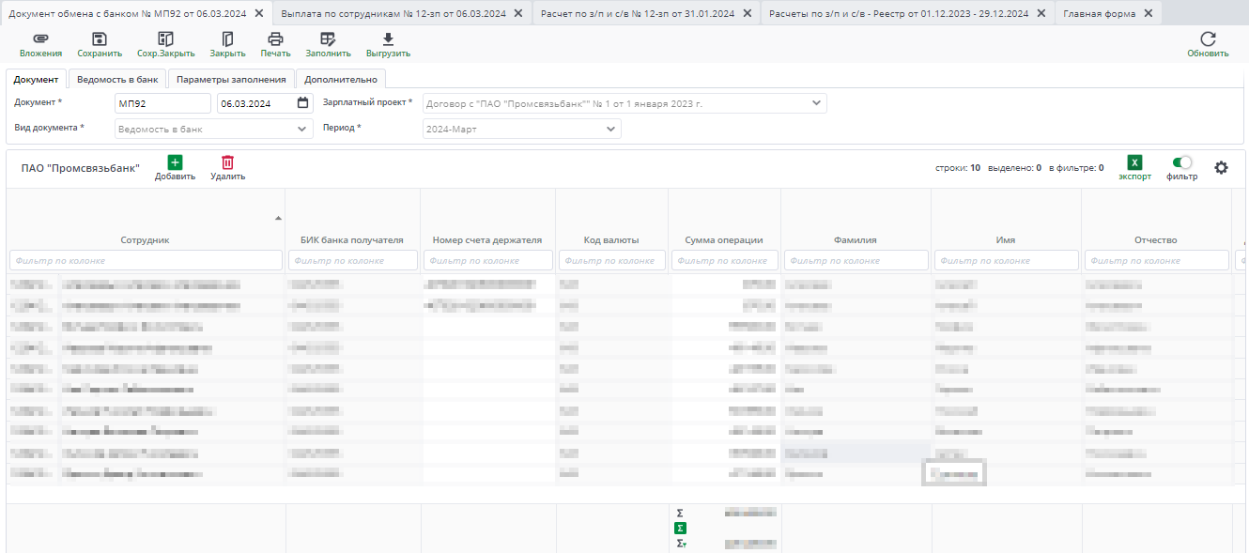Viewport: 1249px width, 553px height.
Task: Open the Параметры заполнения tab
Action: click(x=231, y=79)
